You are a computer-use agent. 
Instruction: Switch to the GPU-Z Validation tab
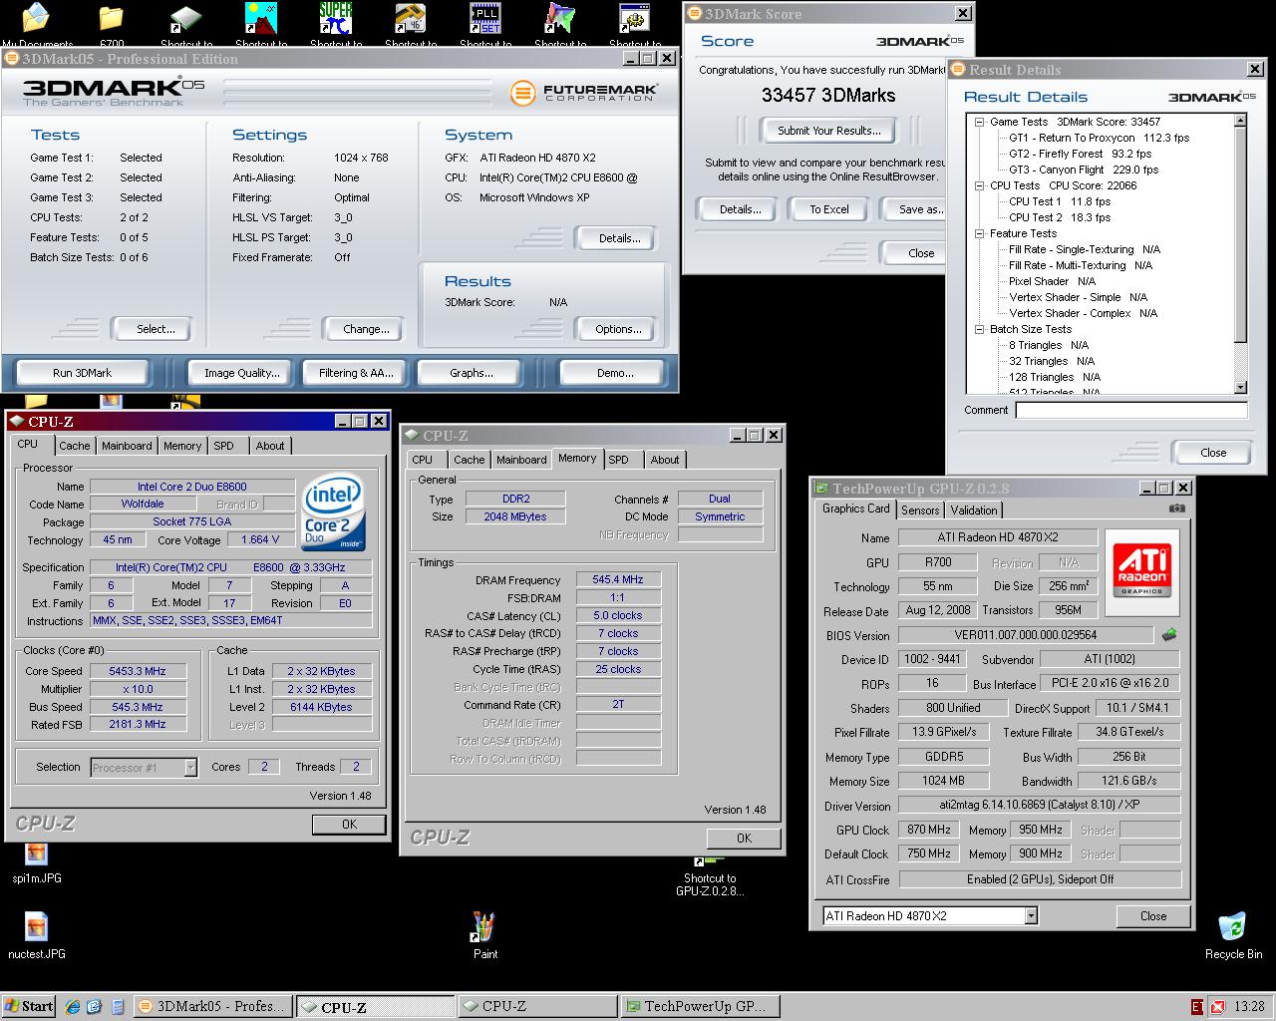click(x=974, y=510)
